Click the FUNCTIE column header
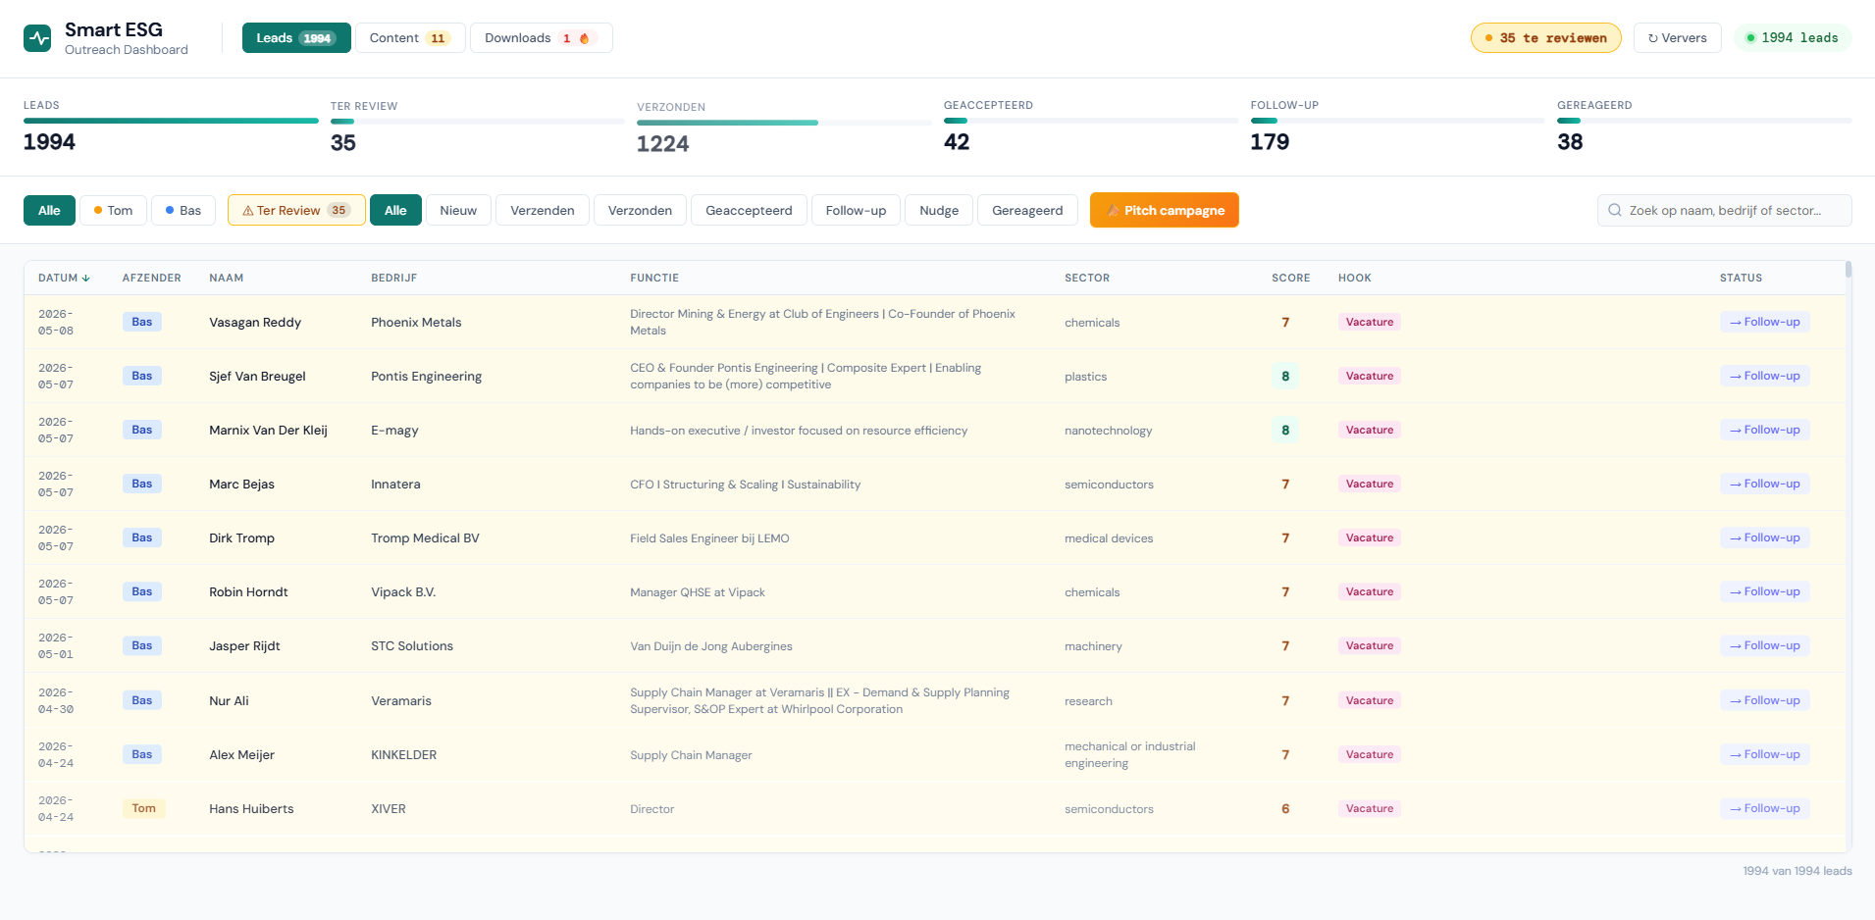Viewport: 1875px width, 920px height. tap(654, 278)
